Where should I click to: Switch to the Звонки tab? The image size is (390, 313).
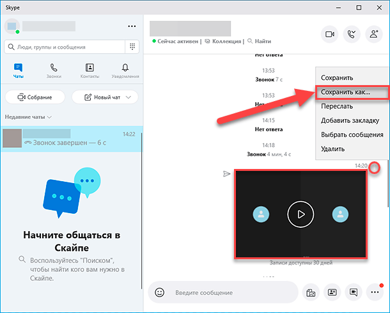54,70
